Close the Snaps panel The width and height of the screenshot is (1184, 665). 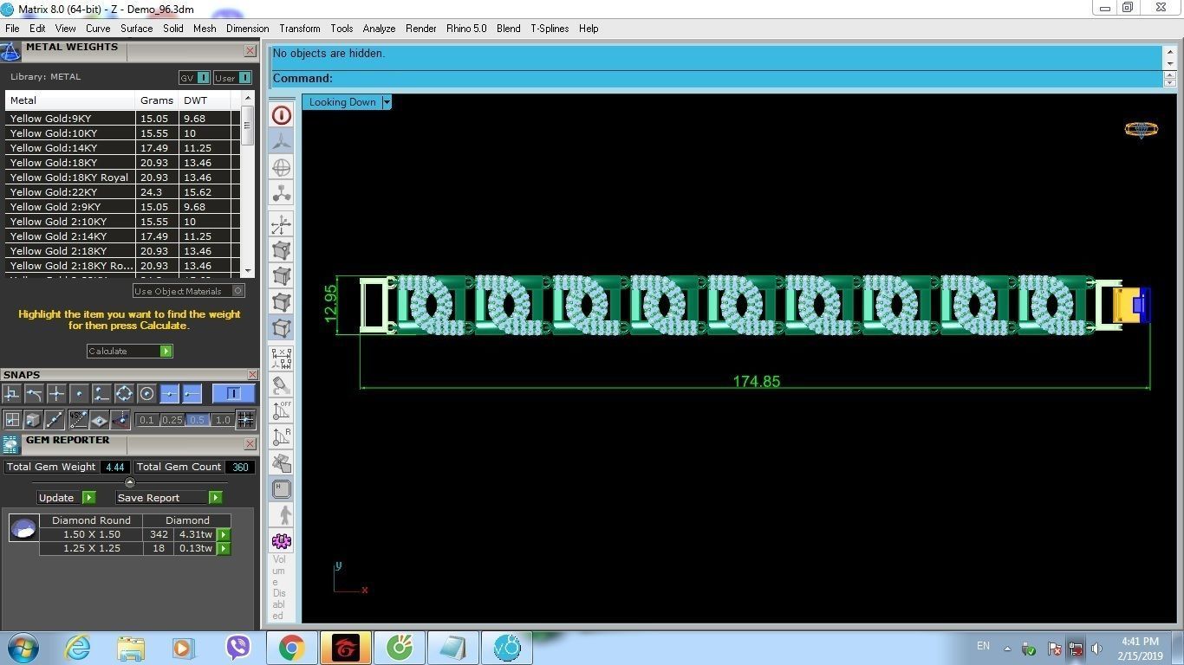point(252,375)
